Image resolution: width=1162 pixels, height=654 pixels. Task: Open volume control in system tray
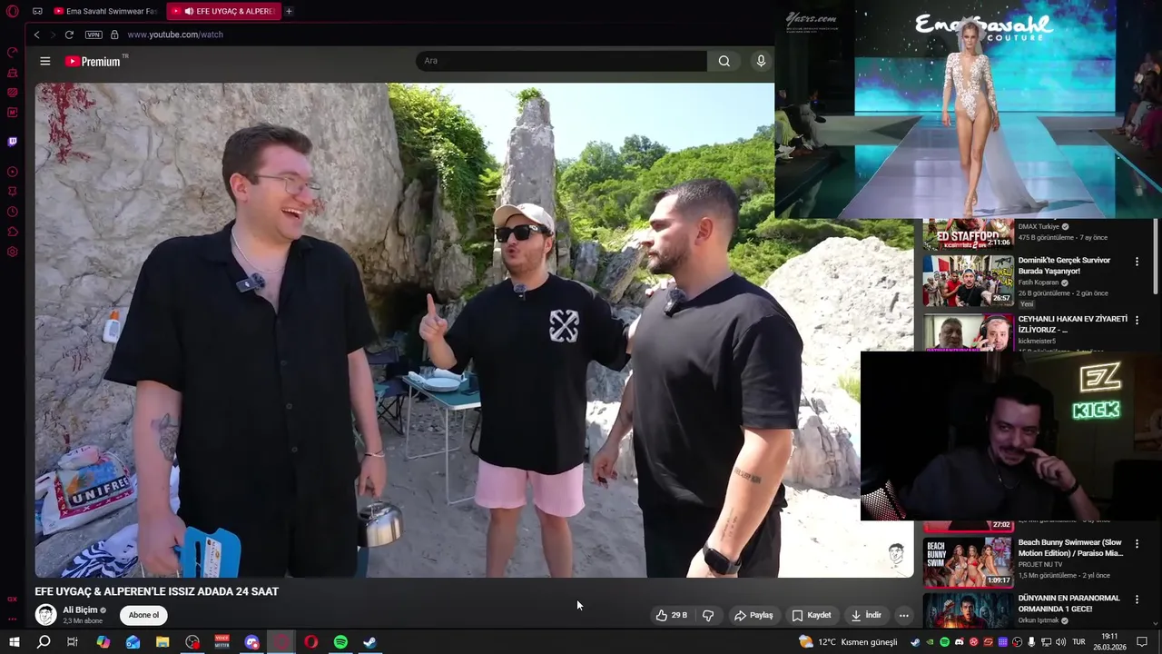pyautogui.click(x=1060, y=642)
